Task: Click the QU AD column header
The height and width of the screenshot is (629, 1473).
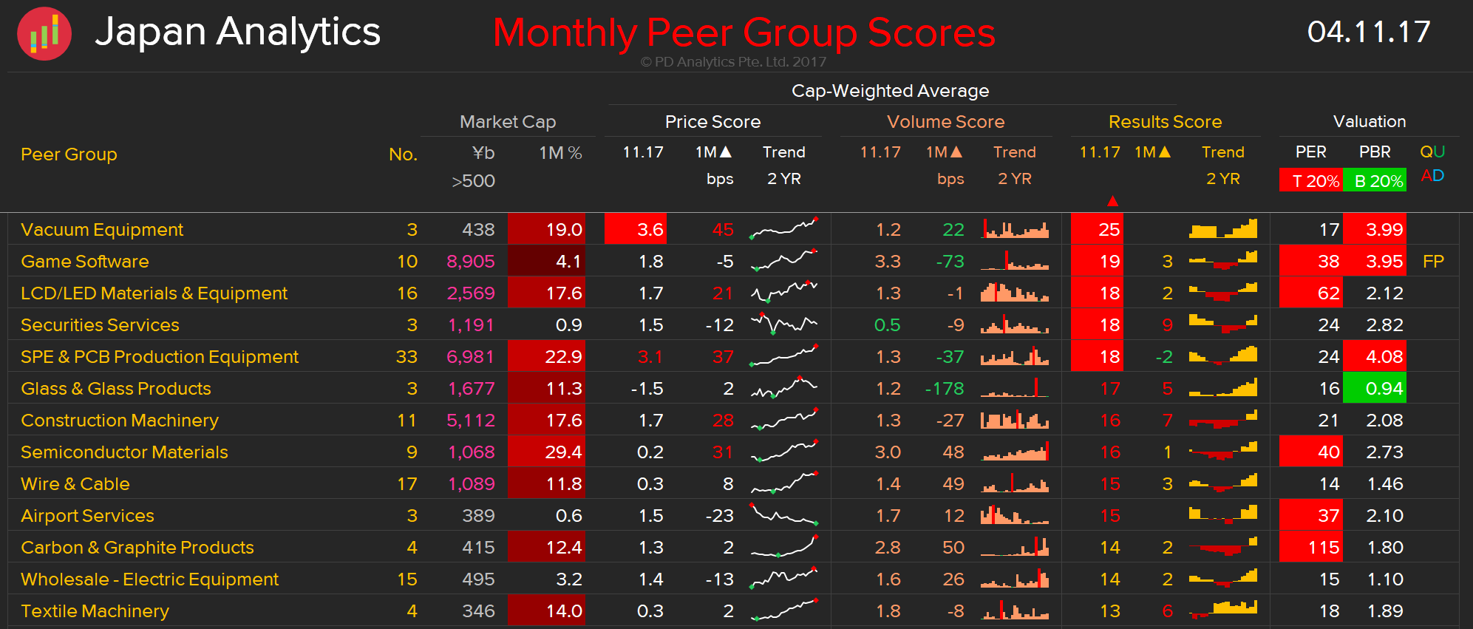Action: pyautogui.click(x=1432, y=164)
